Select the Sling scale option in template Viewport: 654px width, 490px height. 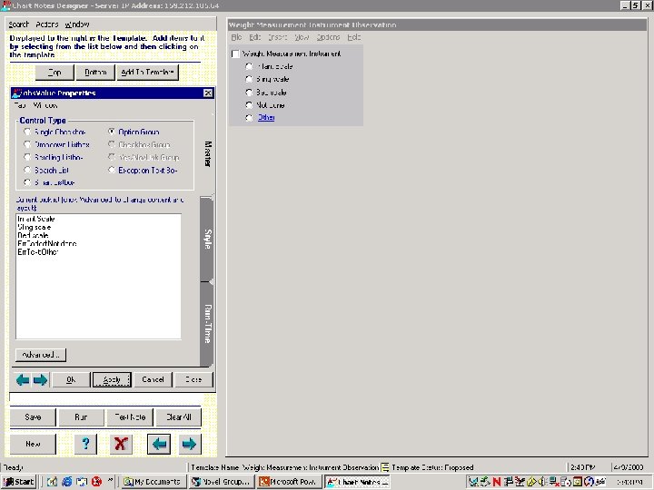click(250, 79)
